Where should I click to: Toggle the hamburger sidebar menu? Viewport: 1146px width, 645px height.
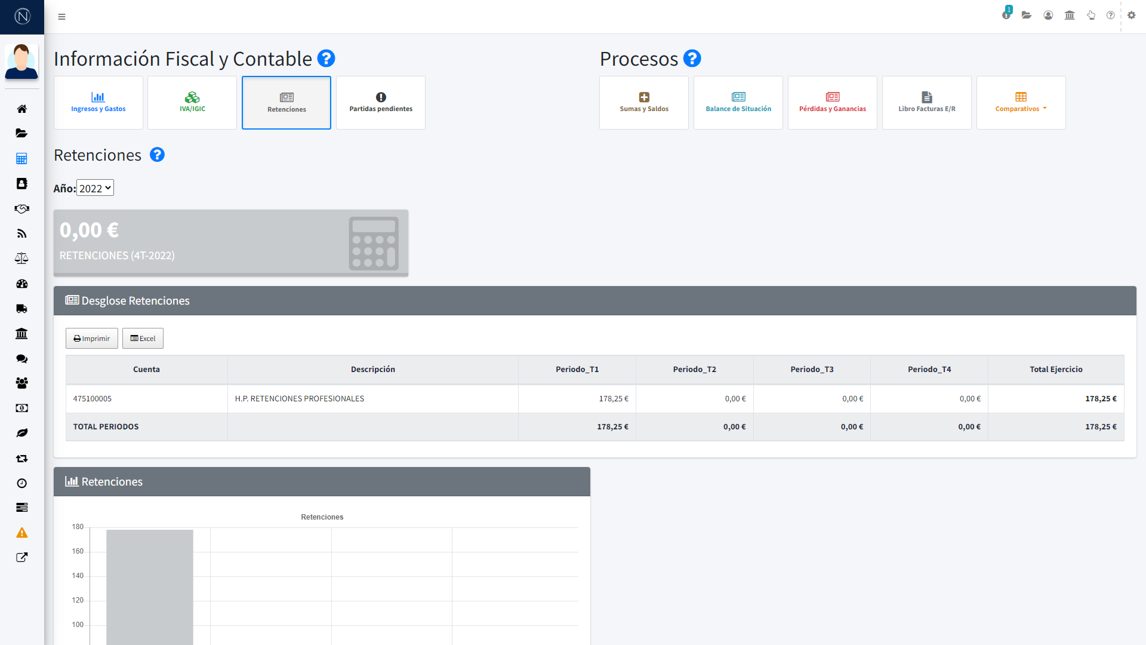click(x=61, y=17)
